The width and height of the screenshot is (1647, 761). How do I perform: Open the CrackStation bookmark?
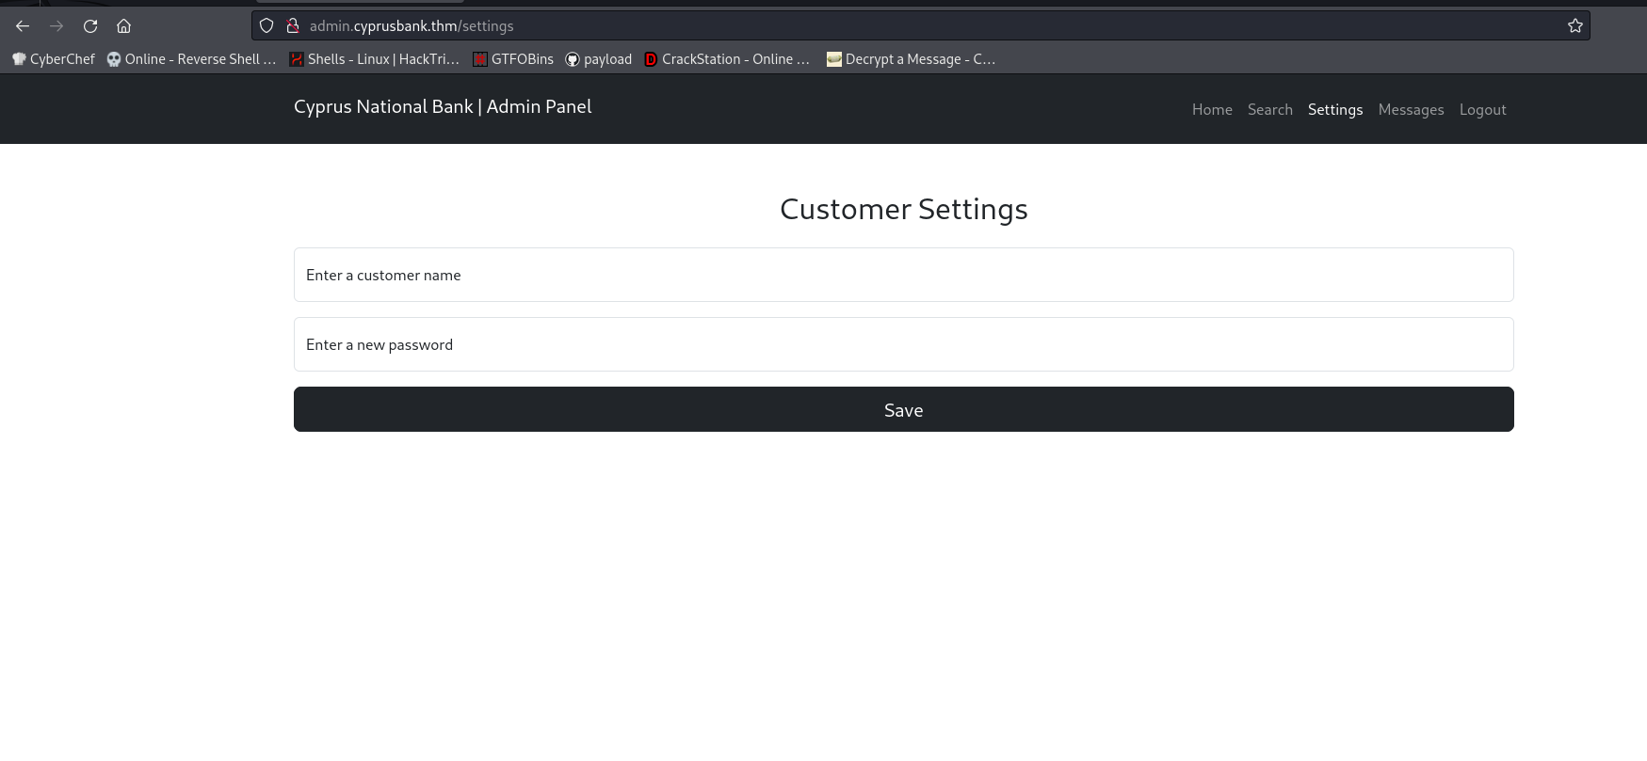click(x=726, y=59)
